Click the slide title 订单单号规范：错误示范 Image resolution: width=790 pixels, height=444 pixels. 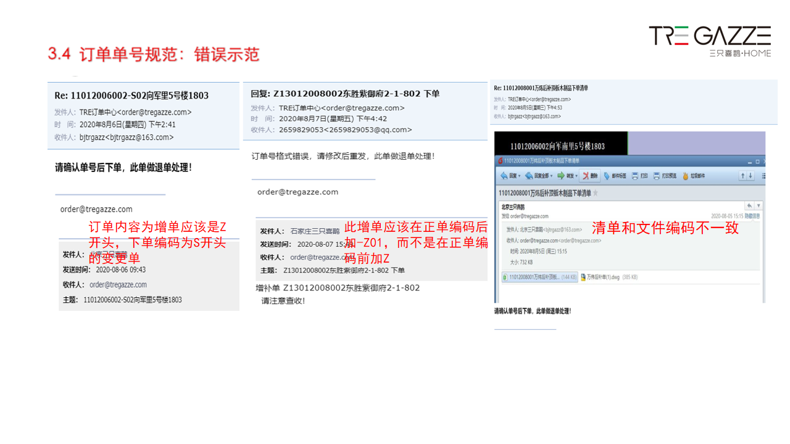click(169, 54)
